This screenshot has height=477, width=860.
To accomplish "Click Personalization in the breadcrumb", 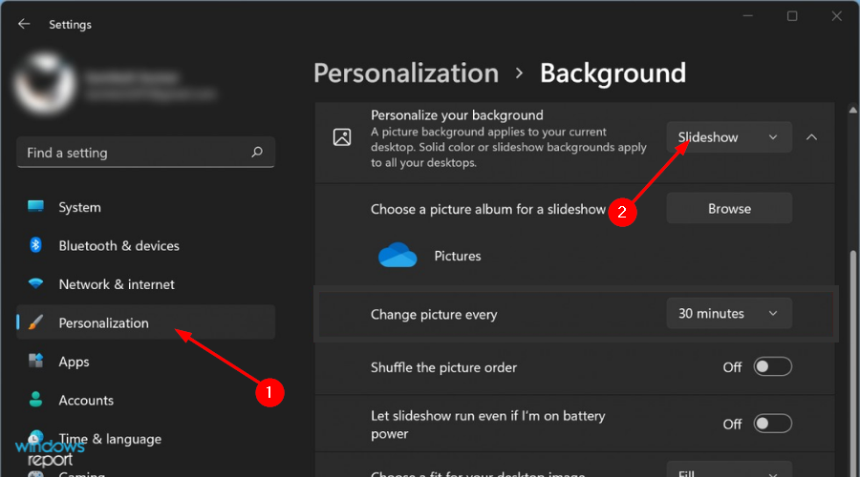I will [x=406, y=73].
